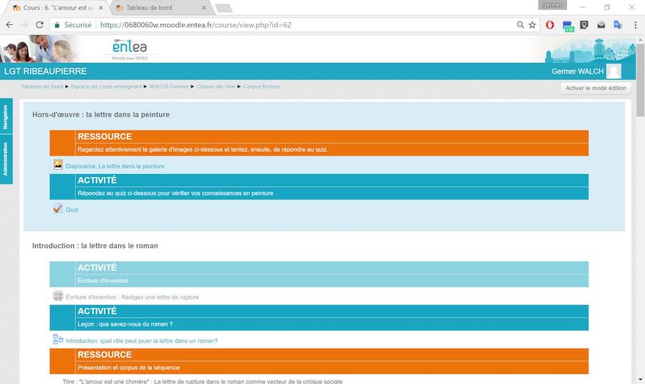Viewport: 645px width, 384px height.
Task: Click heading Introduction : la lettre dans le roman
Action: coord(95,246)
